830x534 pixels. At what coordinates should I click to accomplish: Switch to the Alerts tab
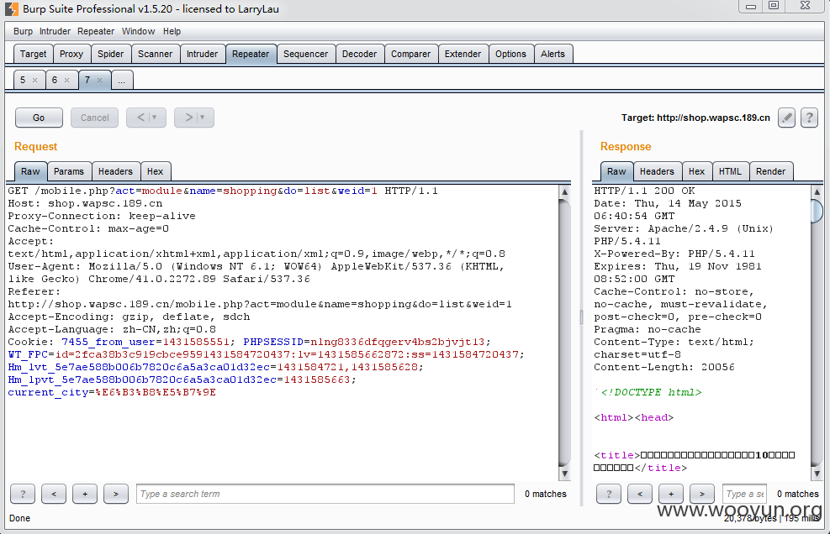(552, 54)
